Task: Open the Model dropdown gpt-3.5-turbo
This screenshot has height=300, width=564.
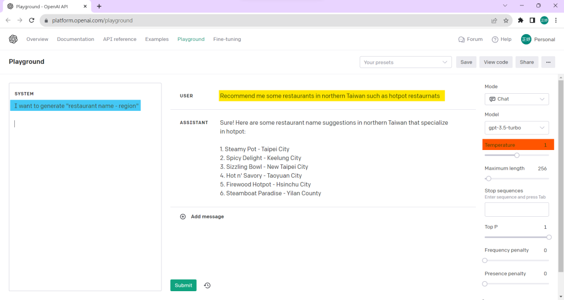Action: pos(517,127)
